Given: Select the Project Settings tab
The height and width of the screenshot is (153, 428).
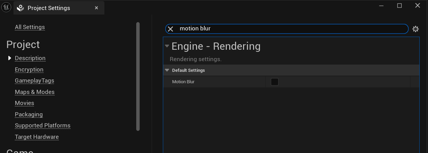Looking at the screenshot, I should point(59,8).
